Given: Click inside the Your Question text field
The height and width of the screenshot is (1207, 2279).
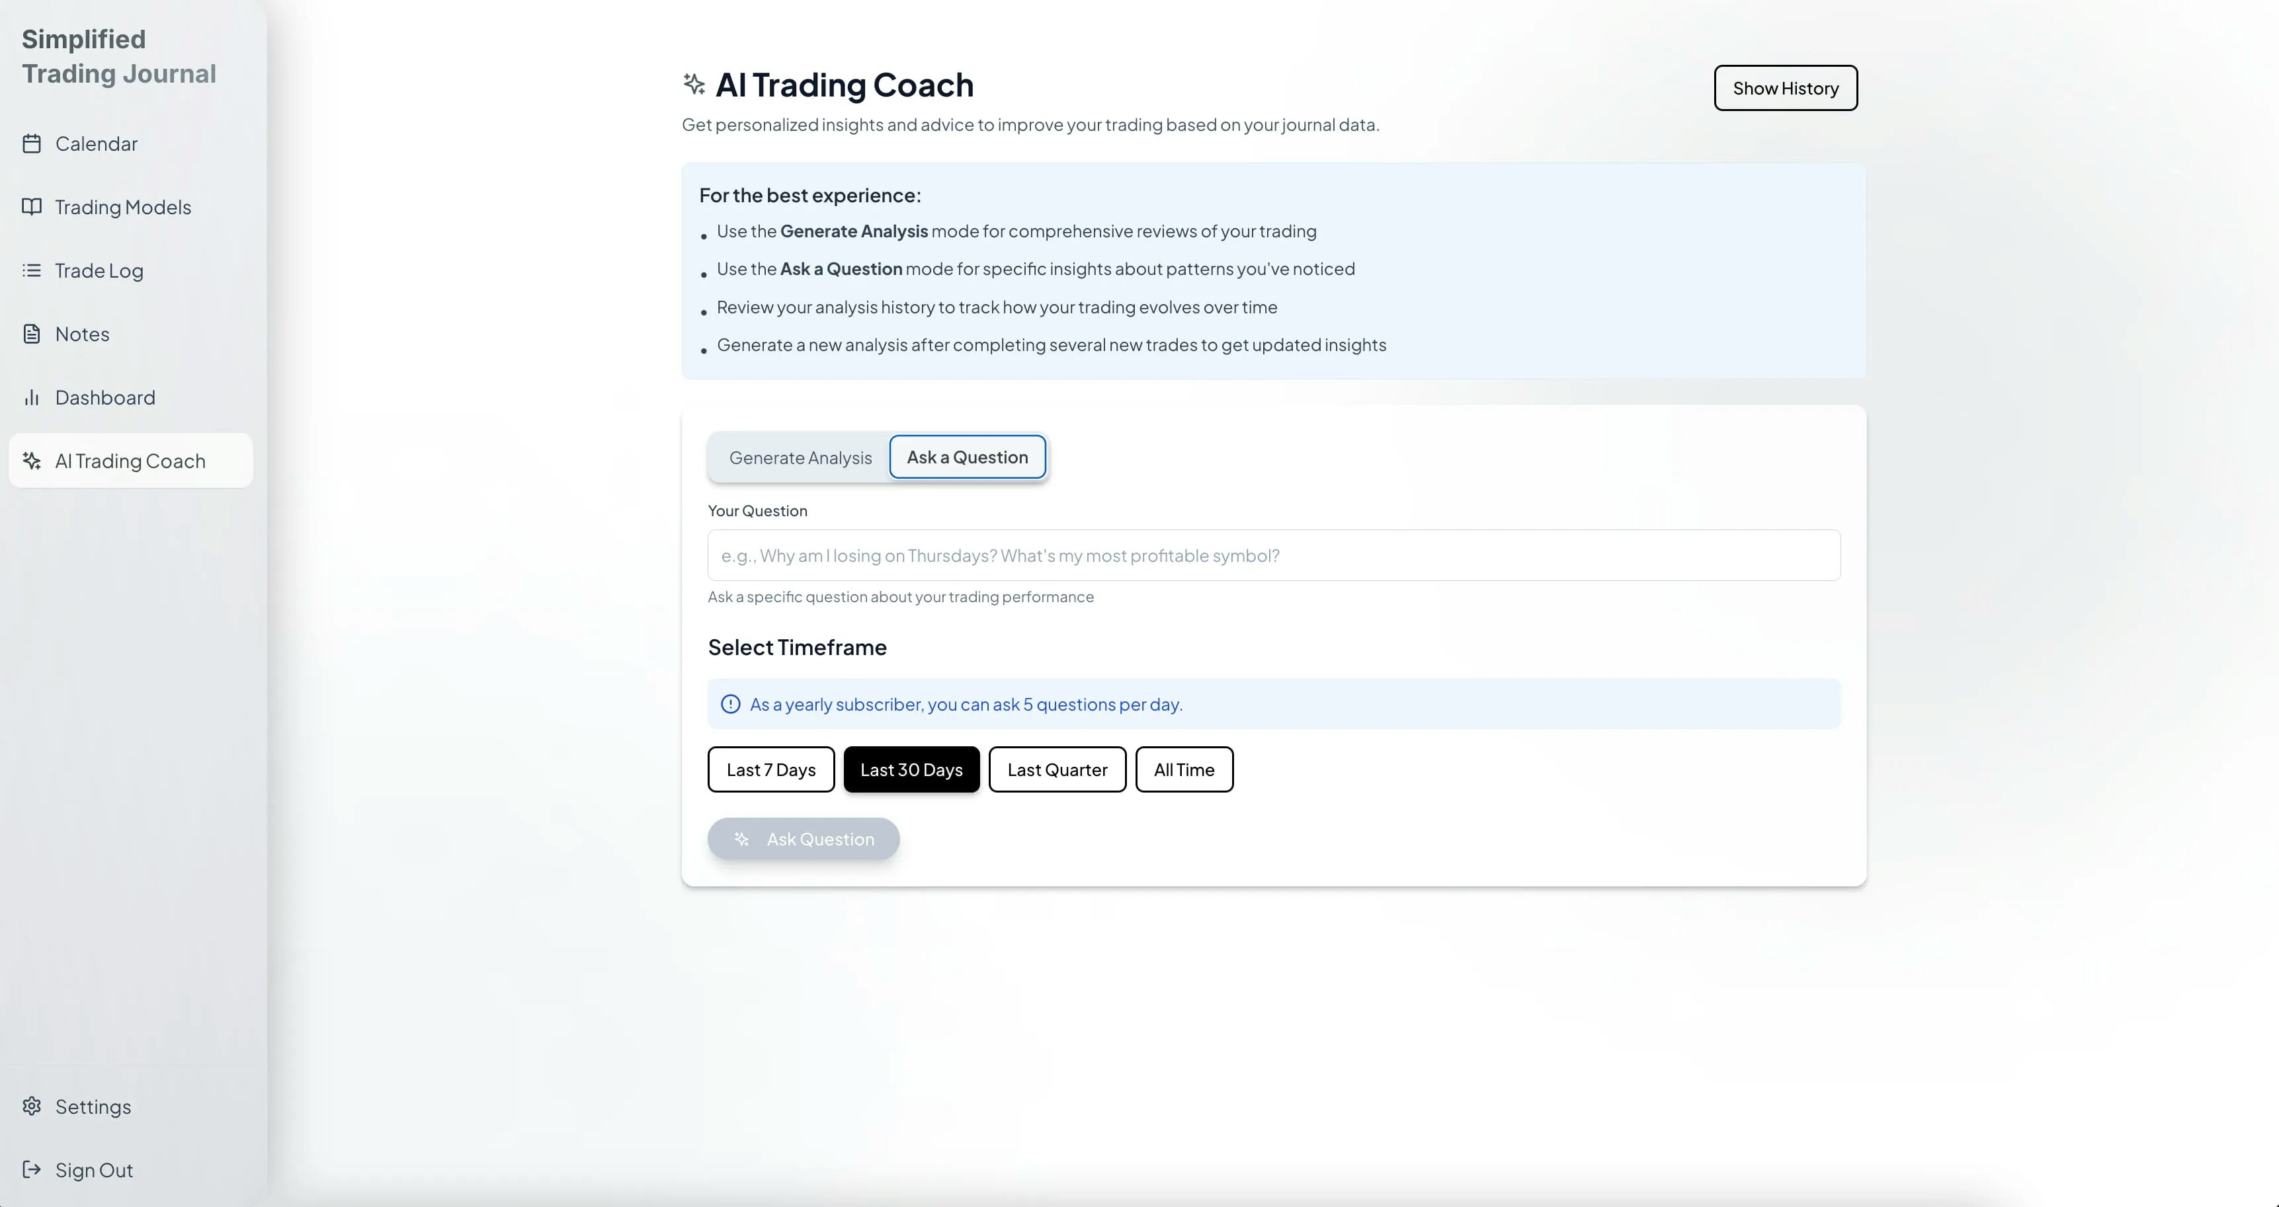Looking at the screenshot, I should click(x=1272, y=555).
